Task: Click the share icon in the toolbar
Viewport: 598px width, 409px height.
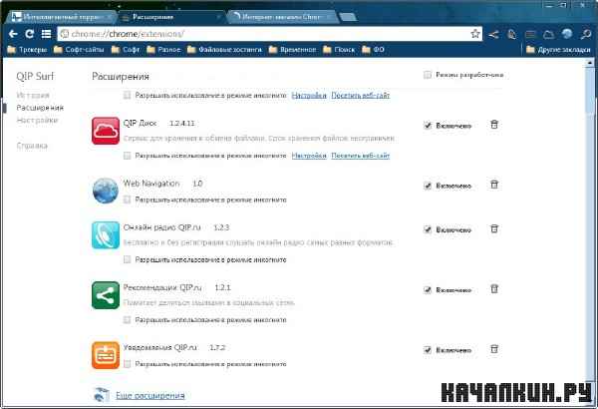Action: pos(493,34)
